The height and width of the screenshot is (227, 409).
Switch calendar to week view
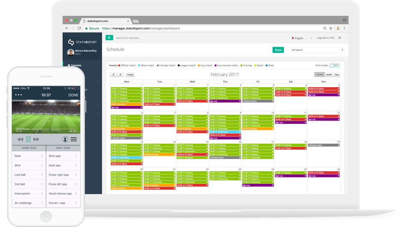(329, 75)
